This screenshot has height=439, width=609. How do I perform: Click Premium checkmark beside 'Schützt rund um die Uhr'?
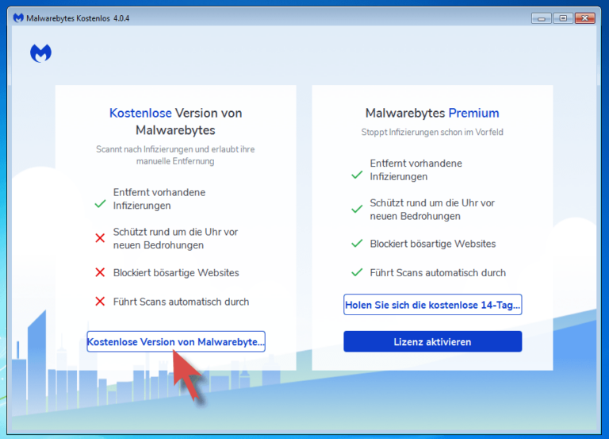357,210
